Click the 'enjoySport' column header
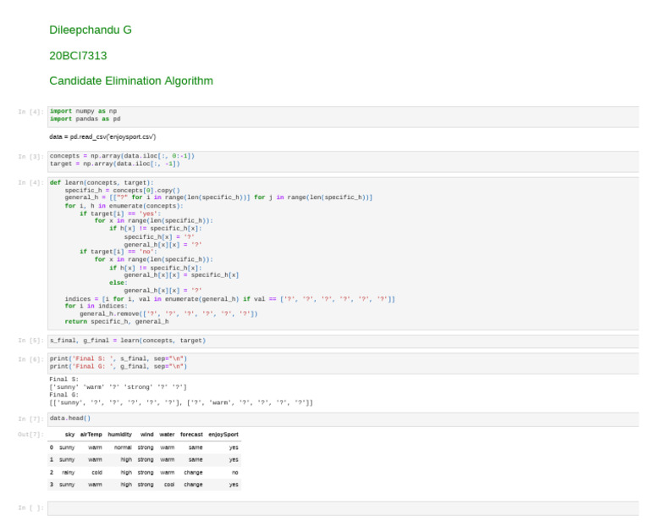 point(223,435)
